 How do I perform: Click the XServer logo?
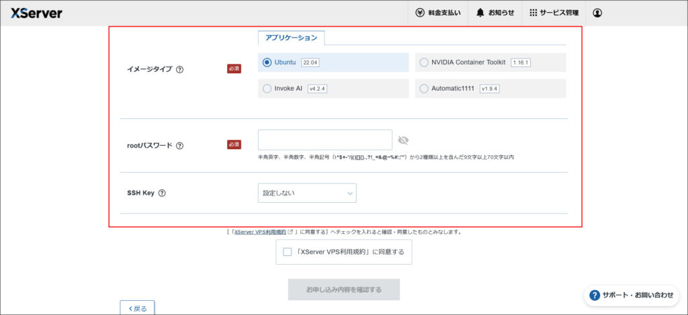tap(36, 13)
